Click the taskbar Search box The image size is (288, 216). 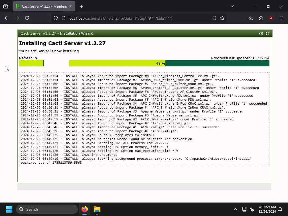(x=47, y=209)
